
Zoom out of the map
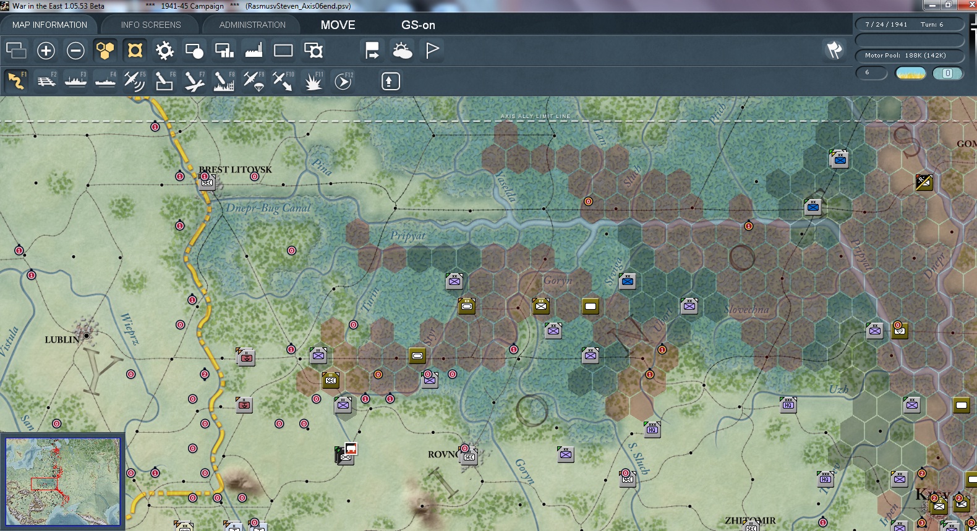[x=75, y=50]
